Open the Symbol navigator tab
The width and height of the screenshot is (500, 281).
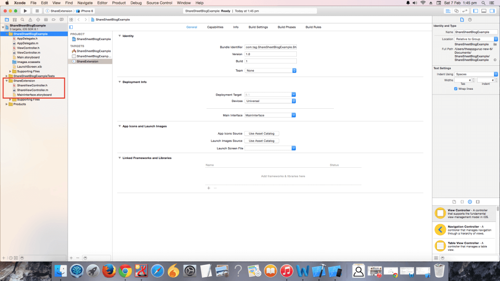point(15,20)
